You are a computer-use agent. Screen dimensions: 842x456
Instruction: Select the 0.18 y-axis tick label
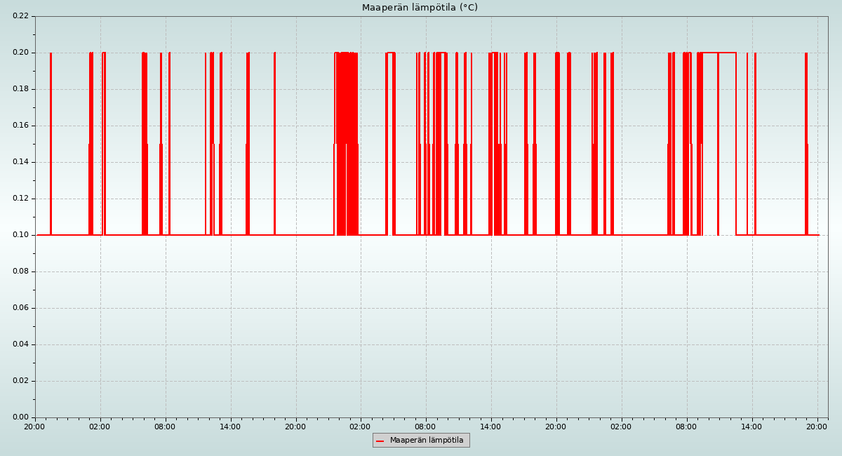pyautogui.click(x=20, y=89)
